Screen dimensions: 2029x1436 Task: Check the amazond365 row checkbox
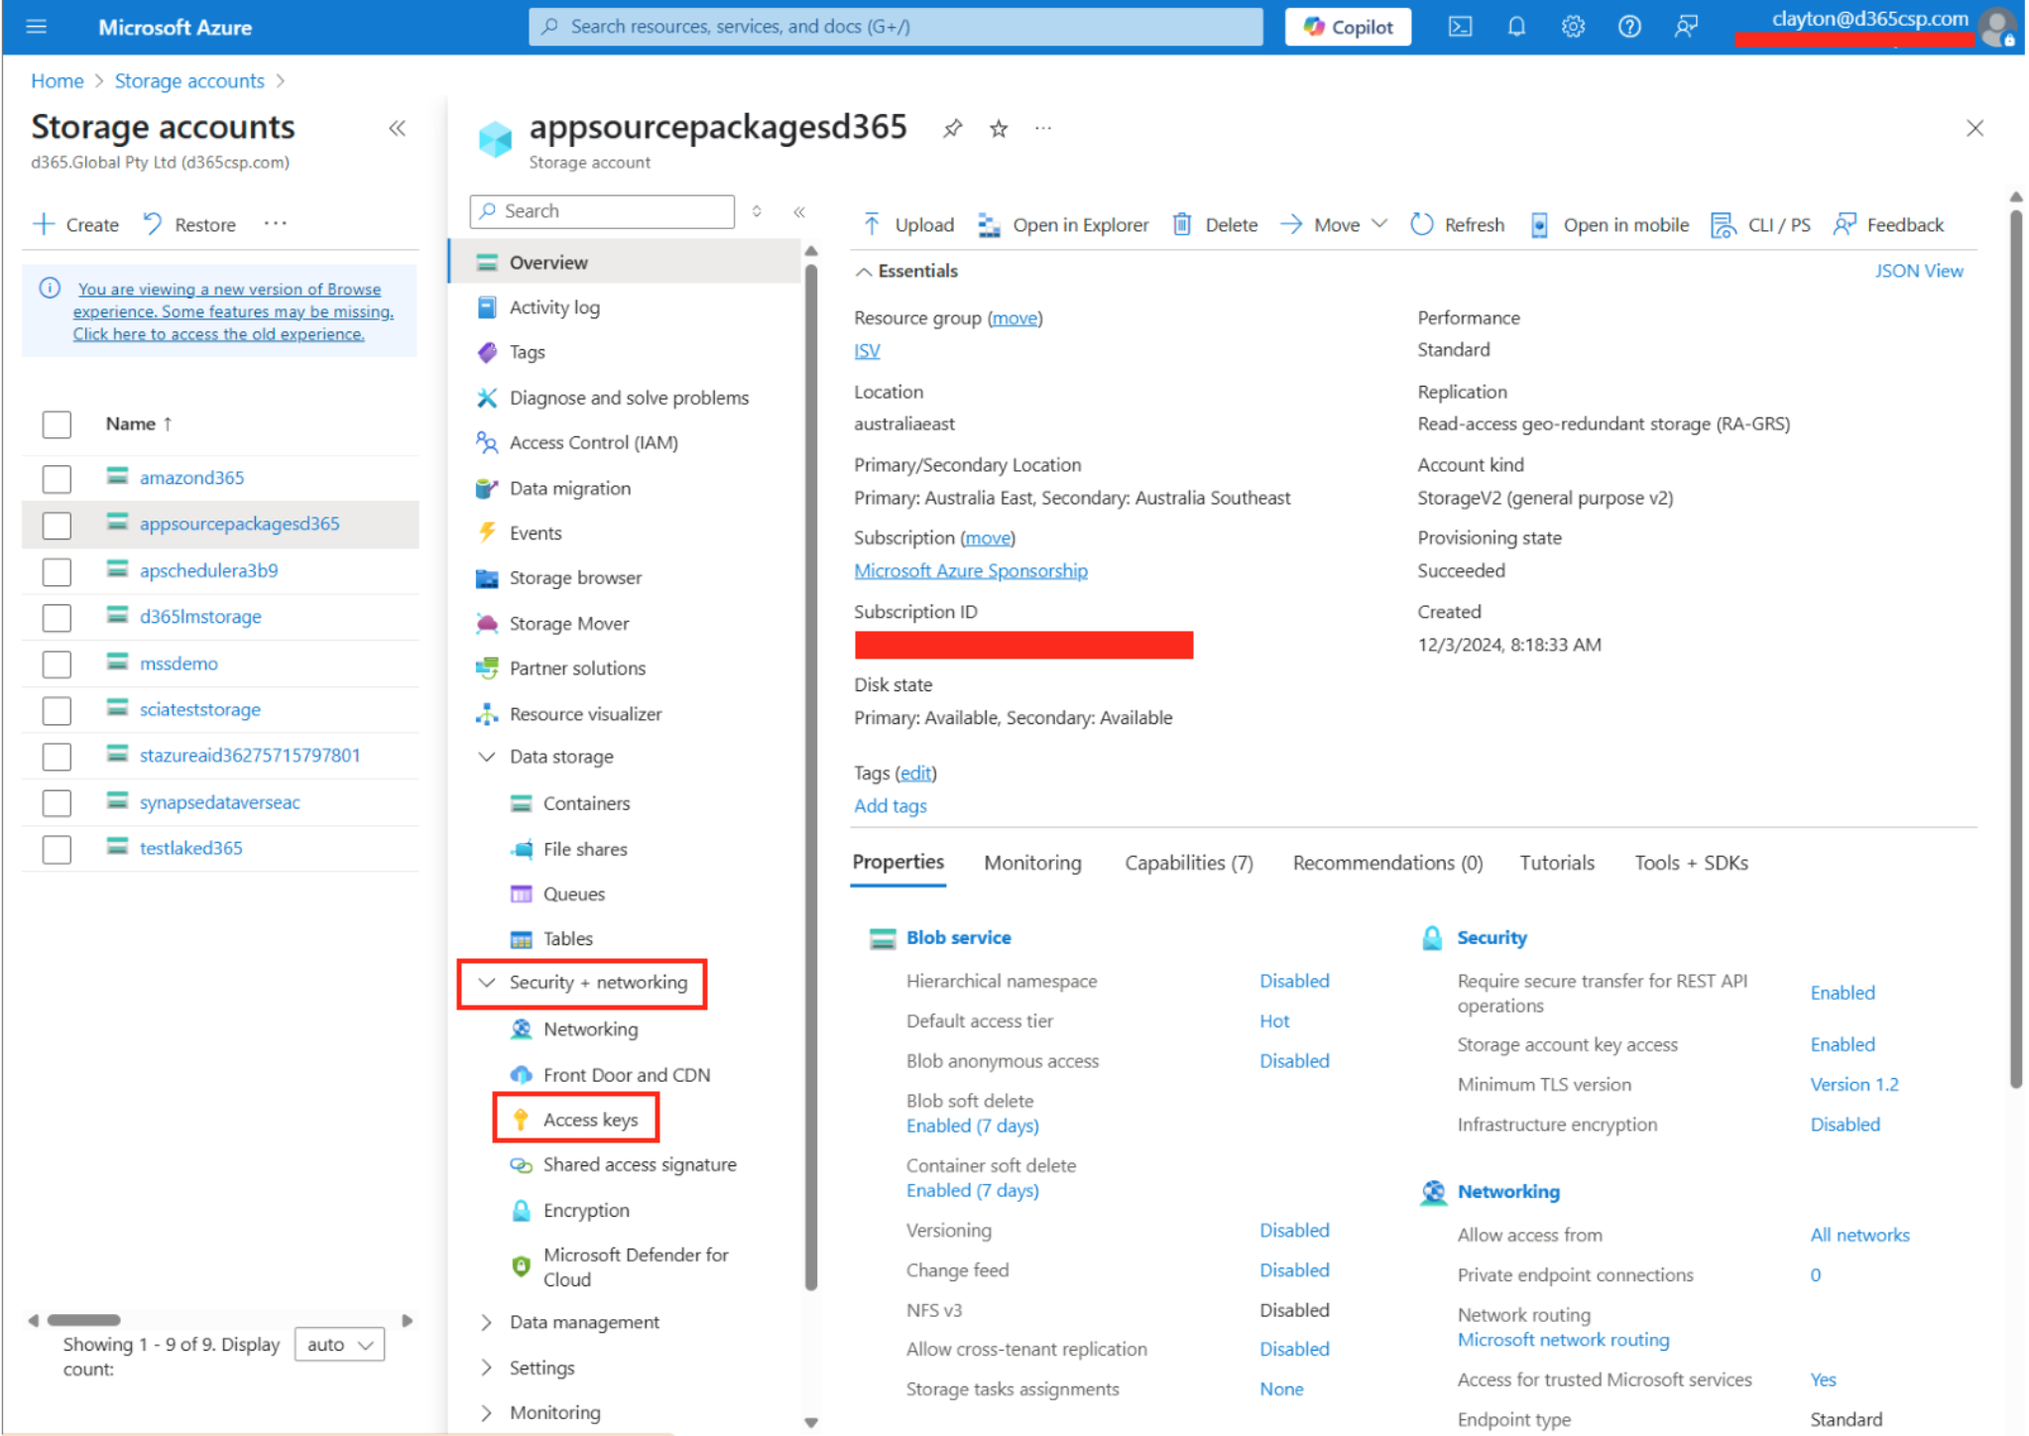(x=57, y=478)
